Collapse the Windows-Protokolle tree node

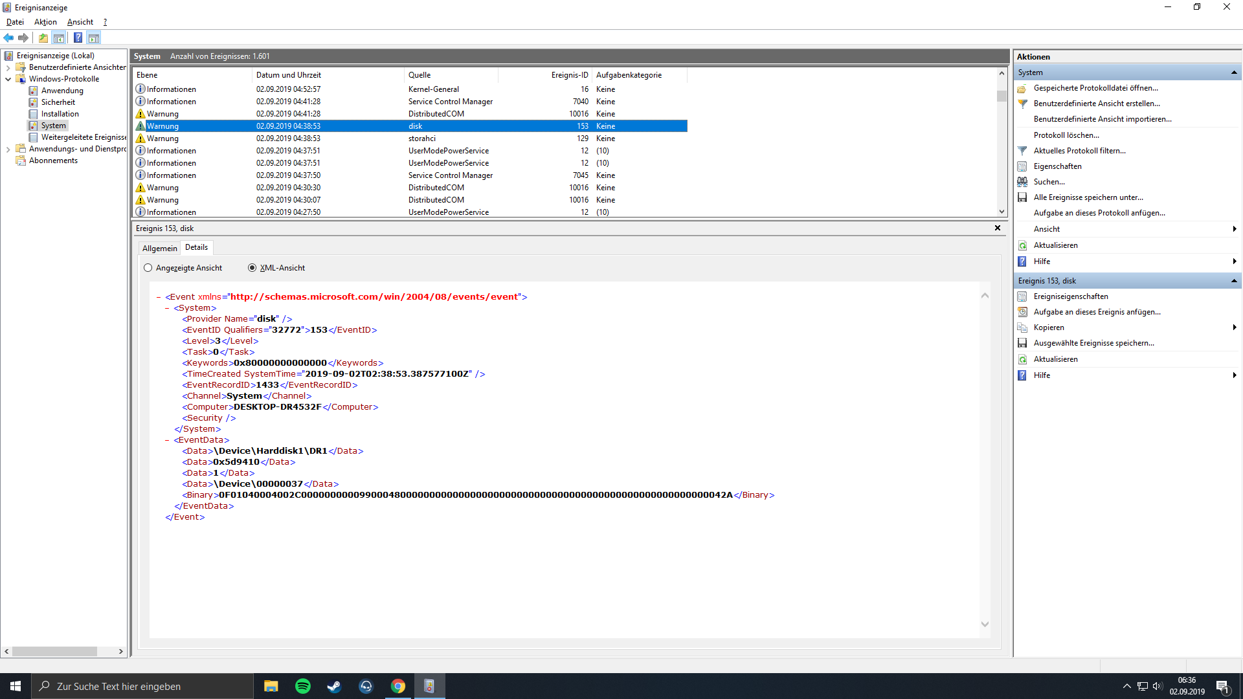coord(8,79)
